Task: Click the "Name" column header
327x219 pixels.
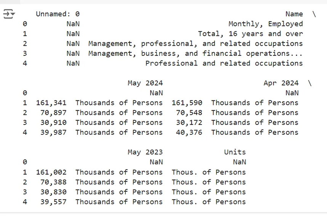Action: click(x=294, y=14)
